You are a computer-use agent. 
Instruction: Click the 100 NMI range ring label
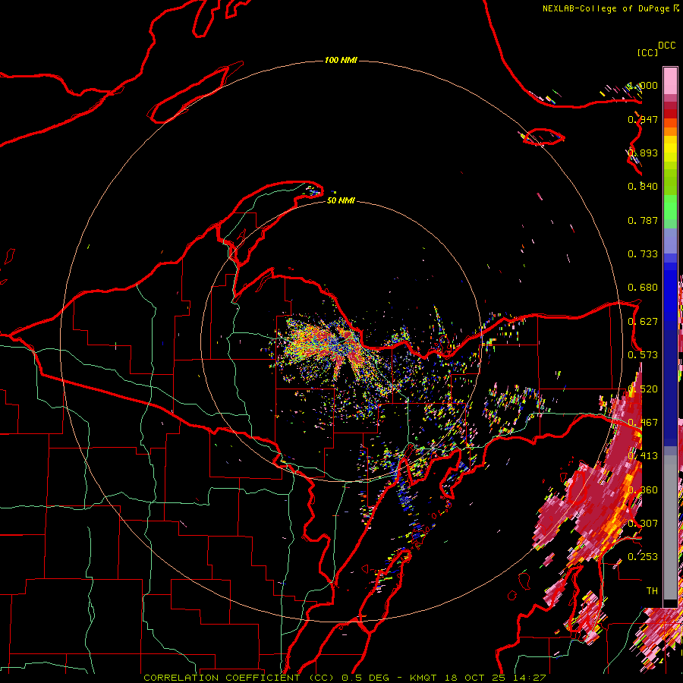[x=341, y=60]
